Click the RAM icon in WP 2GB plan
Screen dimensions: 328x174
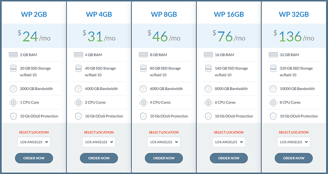pos(13,55)
